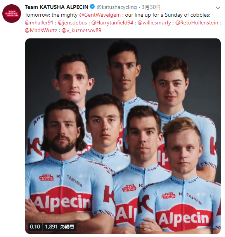Viewport: 225px width, 237px height.
Task: Play the team lineup video
Action: [123, 136]
